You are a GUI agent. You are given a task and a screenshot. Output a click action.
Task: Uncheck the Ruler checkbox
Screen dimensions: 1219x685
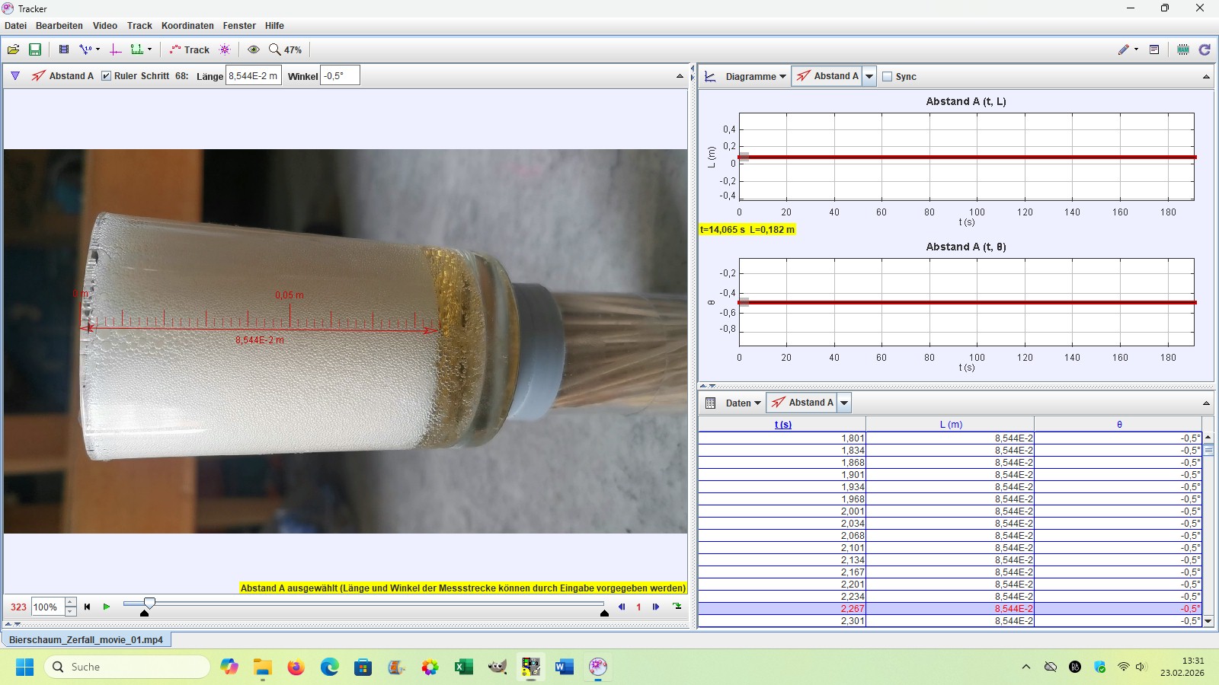click(x=107, y=76)
